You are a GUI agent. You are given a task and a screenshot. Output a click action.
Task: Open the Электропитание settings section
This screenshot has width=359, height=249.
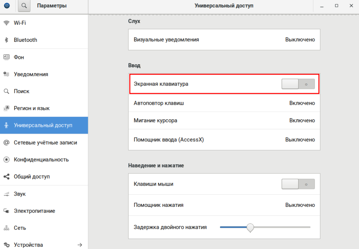(34, 211)
